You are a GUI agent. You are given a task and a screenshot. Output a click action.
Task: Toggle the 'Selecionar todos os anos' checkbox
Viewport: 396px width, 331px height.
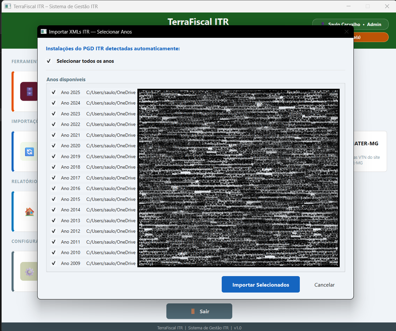pos(49,61)
